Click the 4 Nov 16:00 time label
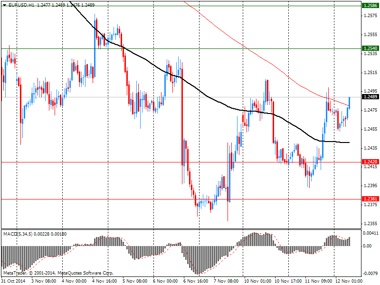 click(104, 281)
